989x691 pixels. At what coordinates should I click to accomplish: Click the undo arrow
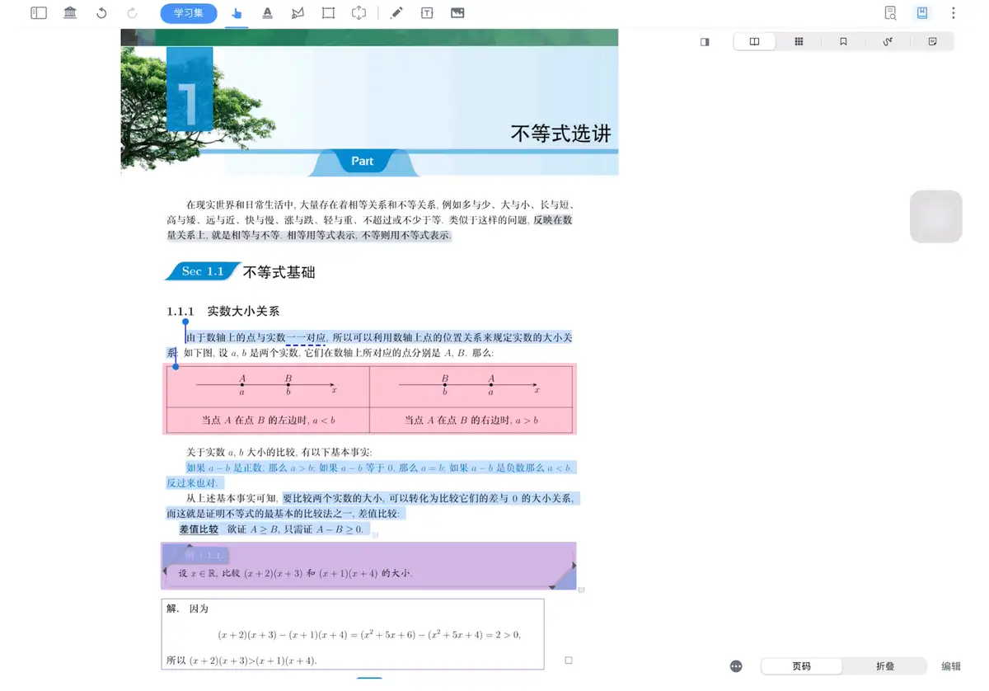tap(101, 13)
